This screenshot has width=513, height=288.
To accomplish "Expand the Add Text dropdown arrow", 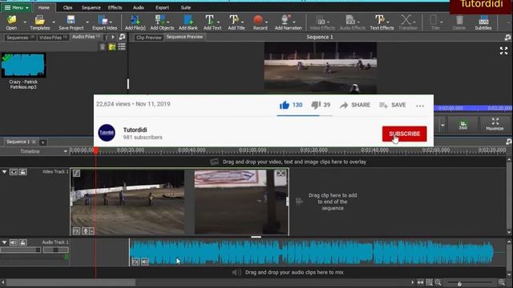I will [x=218, y=22].
